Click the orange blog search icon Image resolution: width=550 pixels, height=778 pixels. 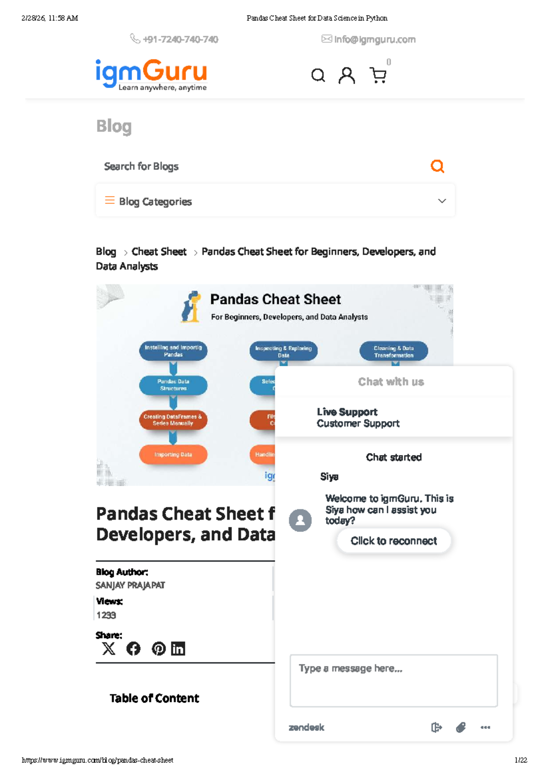[x=437, y=166]
